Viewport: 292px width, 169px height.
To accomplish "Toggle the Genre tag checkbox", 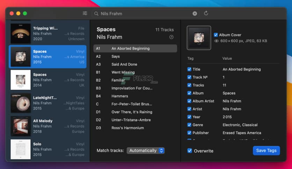I will [x=189, y=125].
